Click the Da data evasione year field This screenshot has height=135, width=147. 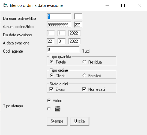coord(75,33)
